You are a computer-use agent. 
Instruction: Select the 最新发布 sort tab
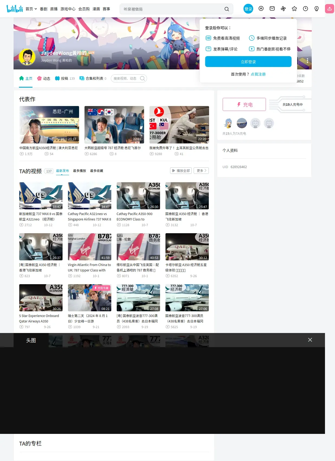[63, 171]
